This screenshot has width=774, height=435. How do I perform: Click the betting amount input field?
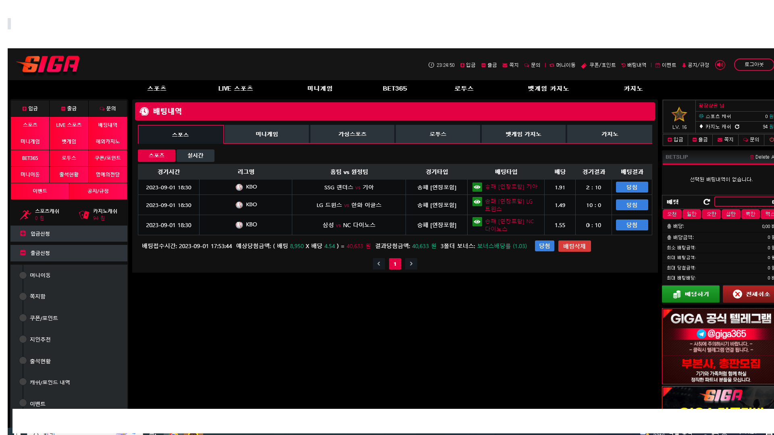744,202
